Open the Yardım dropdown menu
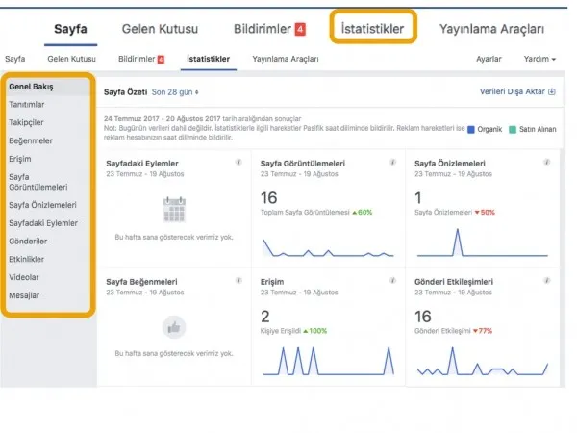Image resolution: width=577 pixels, height=433 pixels. [x=539, y=59]
